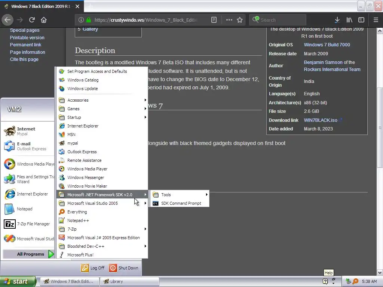Open Files and Settings Transfer Wizard
This screenshot has width=383, height=287.
(x=28, y=179)
